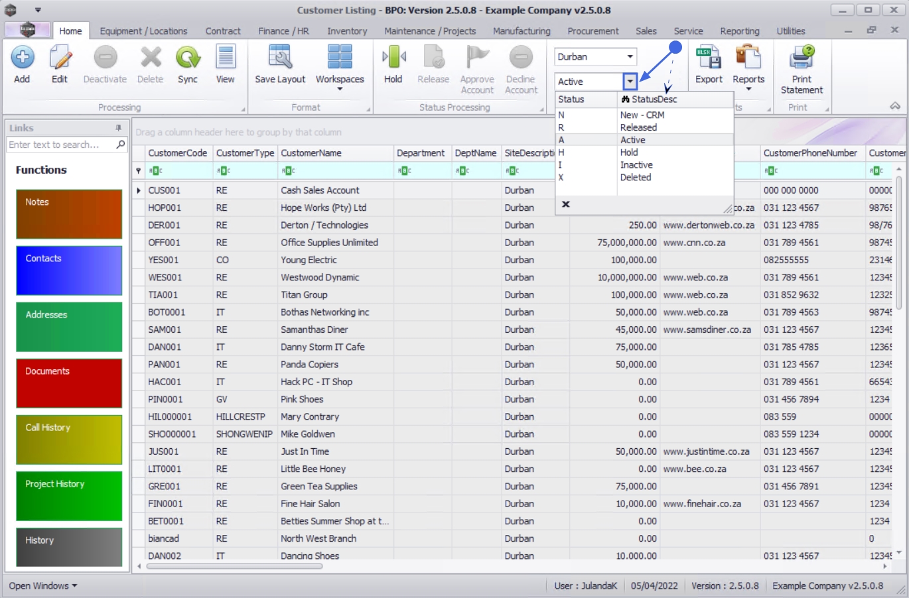Screen dimensions: 909x598
Task: Switch to the Finance / HR tab
Action: [x=283, y=31]
